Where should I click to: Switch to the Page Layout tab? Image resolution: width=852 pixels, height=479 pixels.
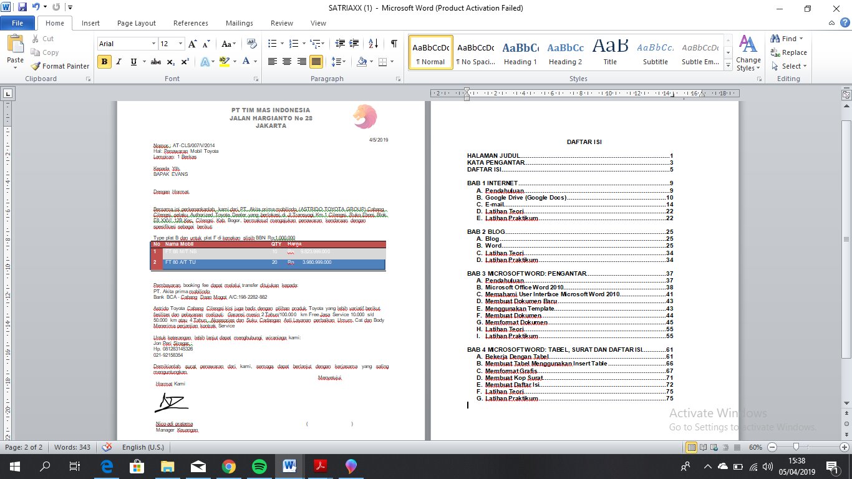click(136, 23)
